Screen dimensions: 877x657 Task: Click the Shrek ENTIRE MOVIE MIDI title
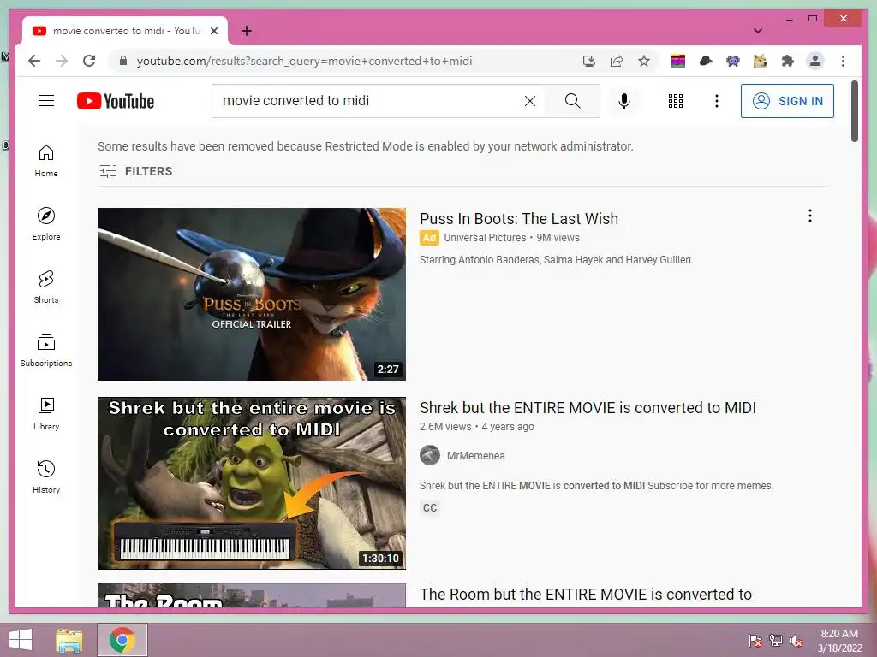pyautogui.click(x=588, y=408)
